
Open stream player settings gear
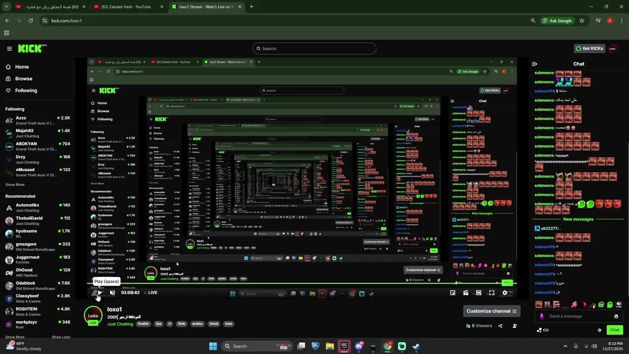(x=505, y=293)
